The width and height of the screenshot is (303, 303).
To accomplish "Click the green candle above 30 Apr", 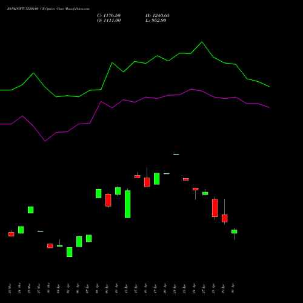I will click(235, 231).
